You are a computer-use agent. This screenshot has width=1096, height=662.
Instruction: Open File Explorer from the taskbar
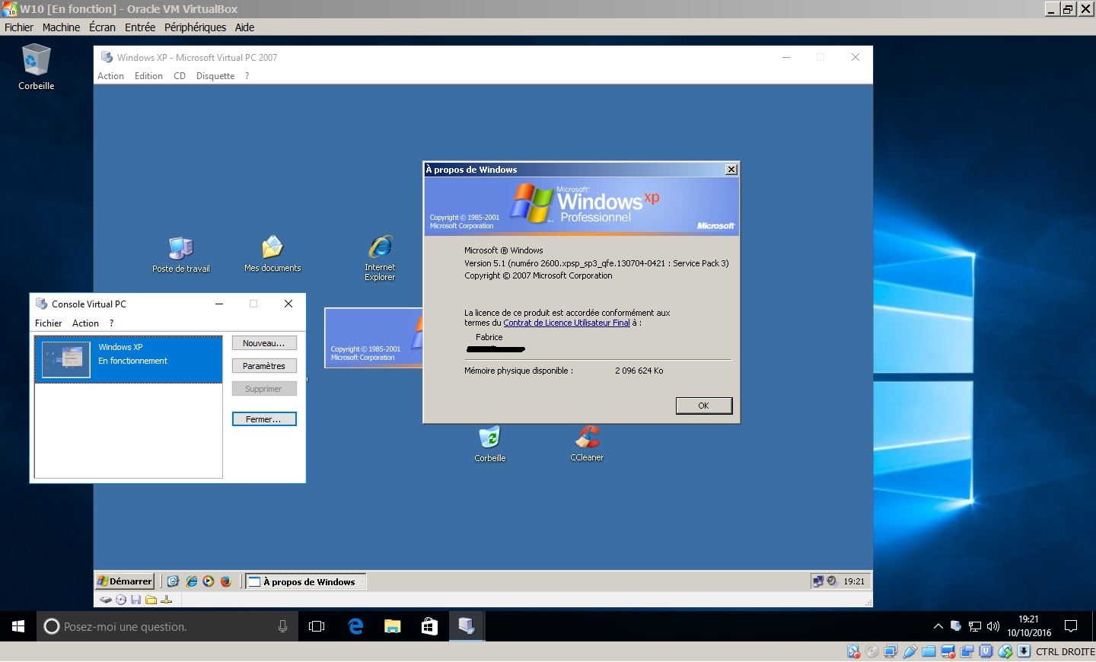(x=392, y=626)
